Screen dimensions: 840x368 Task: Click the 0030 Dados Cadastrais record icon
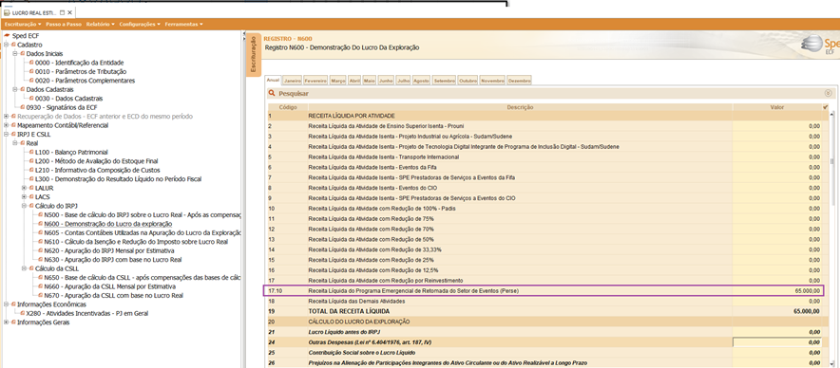tap(31, 99)
